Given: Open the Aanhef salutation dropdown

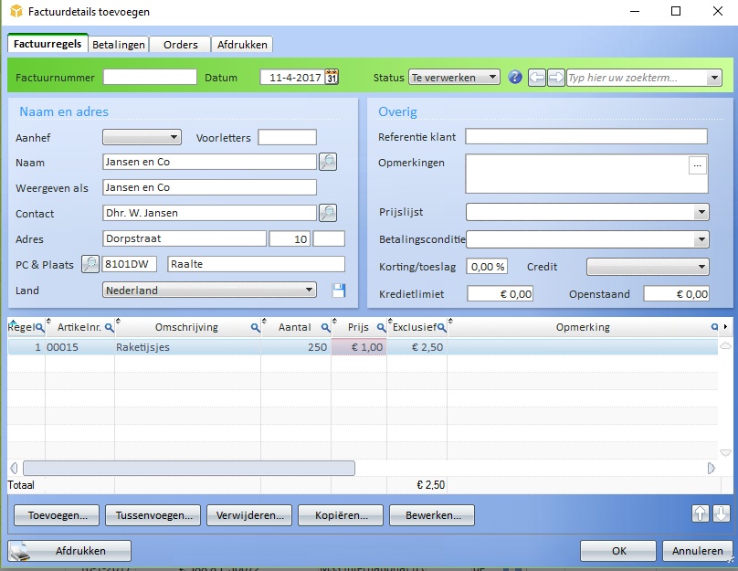Looking at the screenshot, I should (174, 137).
